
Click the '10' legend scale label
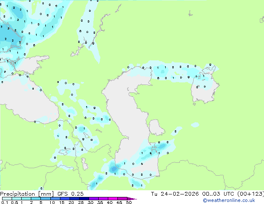(52, 202)
